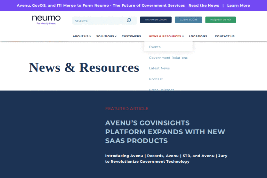Click the Client Login button
The width and height of the screenshot is (267, 178).
[x=188, y=20]
